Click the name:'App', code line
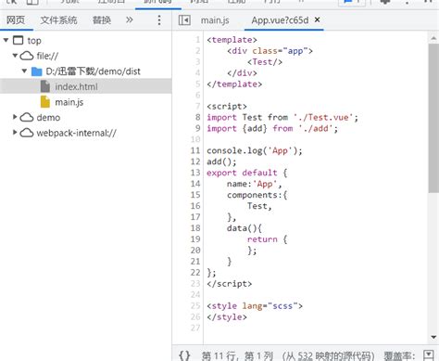This screenshot has width=439, height=361. pyautogui.click(x=255, y=184)
